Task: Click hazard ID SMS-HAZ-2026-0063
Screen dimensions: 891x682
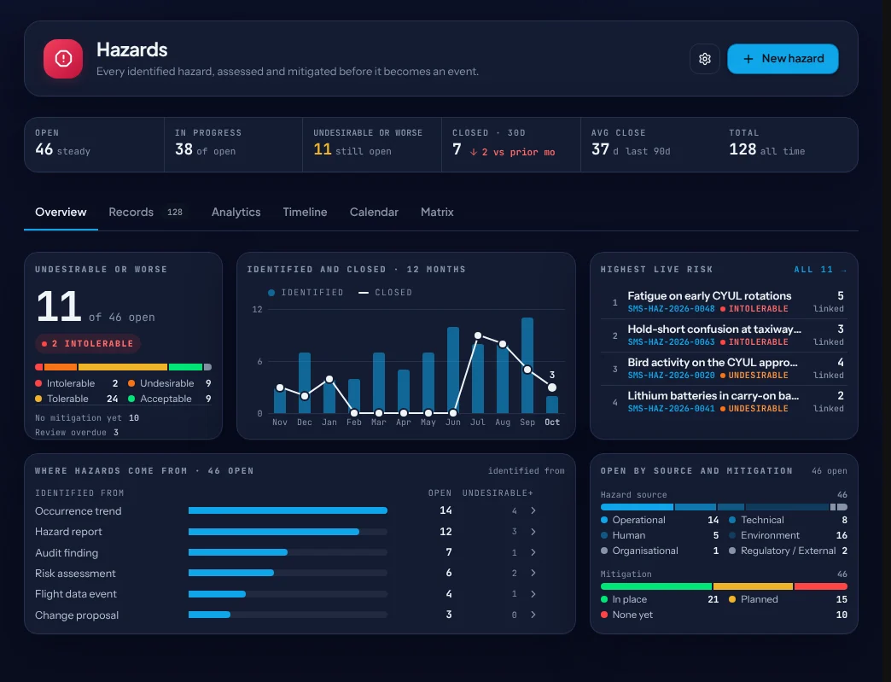Action: point(671,342)
